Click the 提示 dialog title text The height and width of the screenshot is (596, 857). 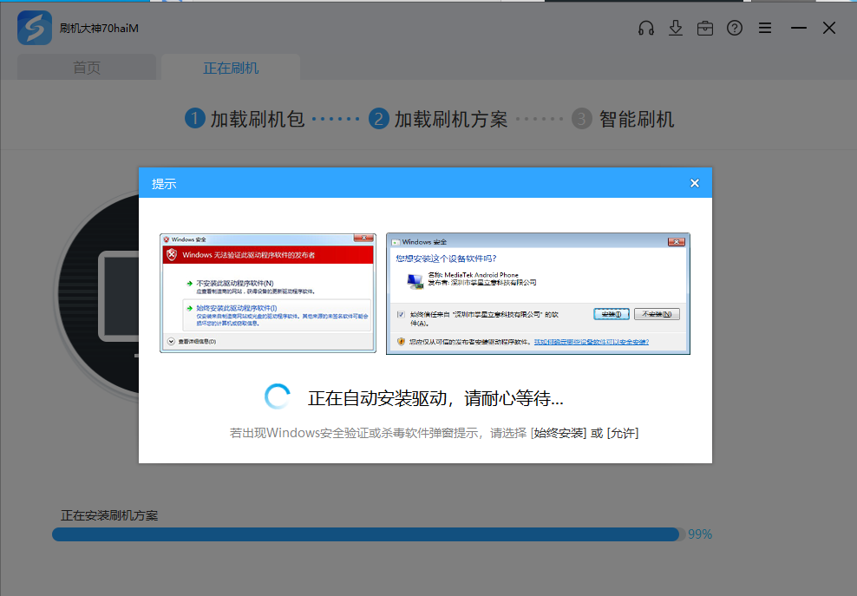[164, 184]
